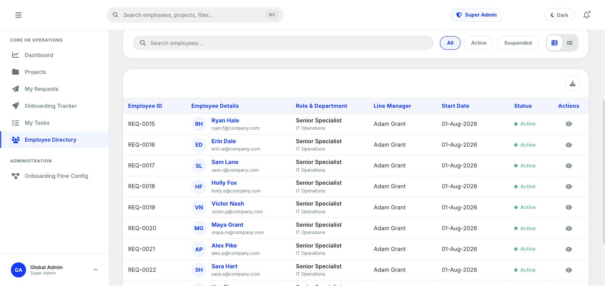
Task: Open Ryan Hale's profile link
Action: pyautogui.click(x=225, y=120)
